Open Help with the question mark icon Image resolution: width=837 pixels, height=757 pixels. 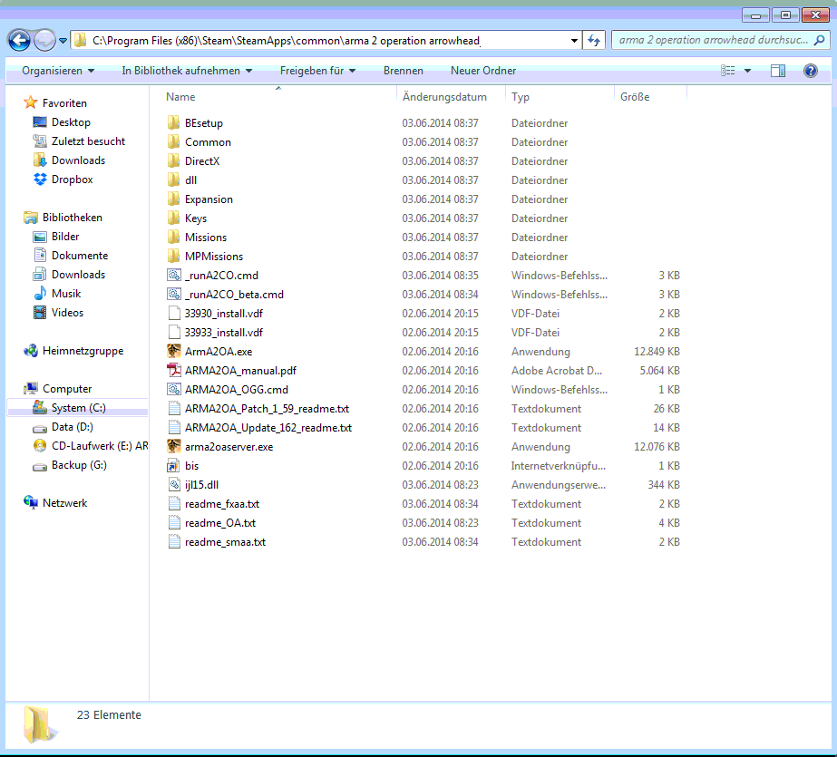pos(811,71)
